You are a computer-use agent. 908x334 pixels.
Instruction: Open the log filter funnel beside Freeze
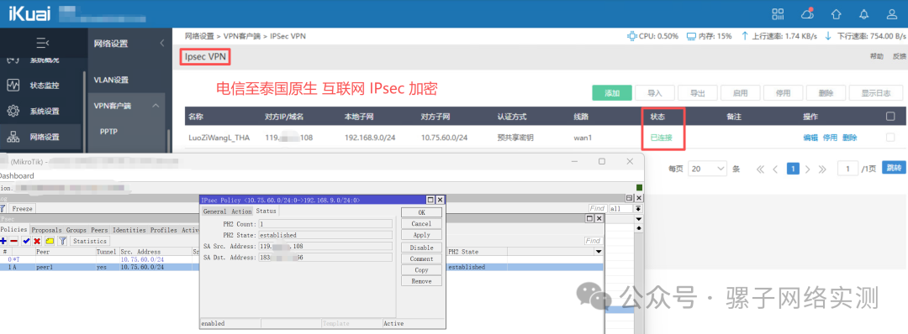point(3,209)
